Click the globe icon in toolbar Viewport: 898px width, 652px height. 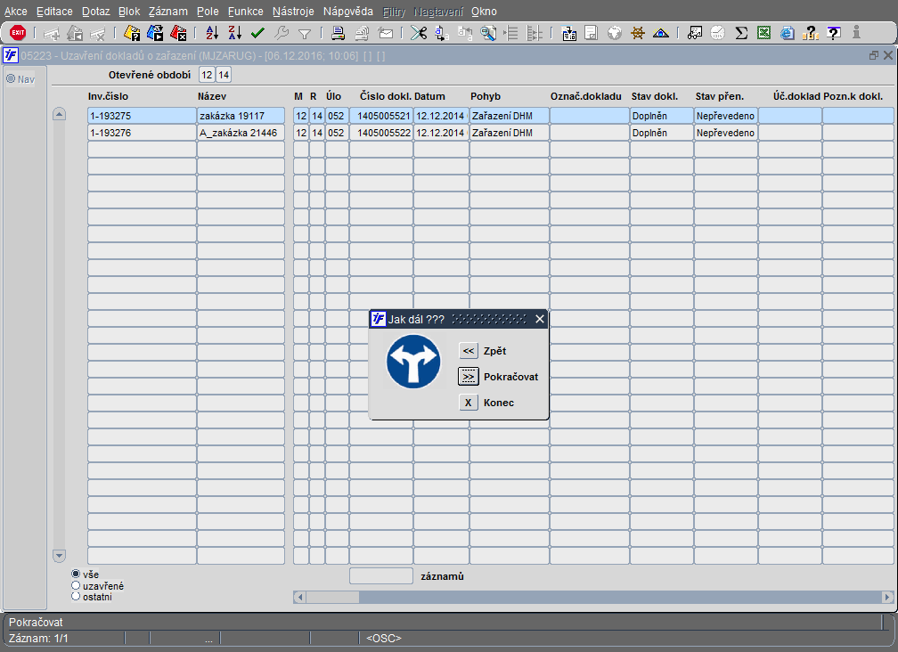615,33
